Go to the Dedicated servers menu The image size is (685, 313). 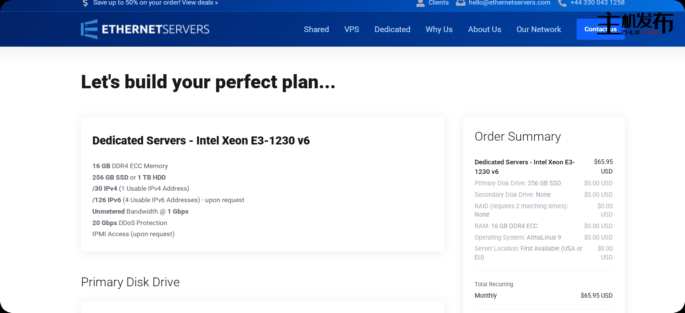tap(392, 29)
